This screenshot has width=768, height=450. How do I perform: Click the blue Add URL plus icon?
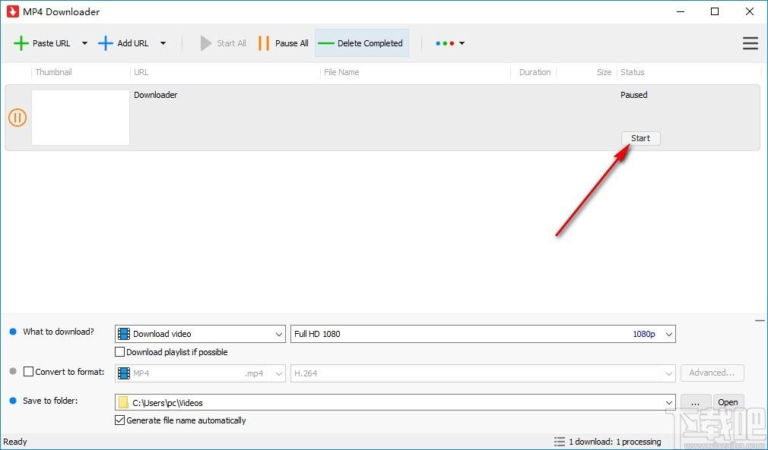(106, 43)
